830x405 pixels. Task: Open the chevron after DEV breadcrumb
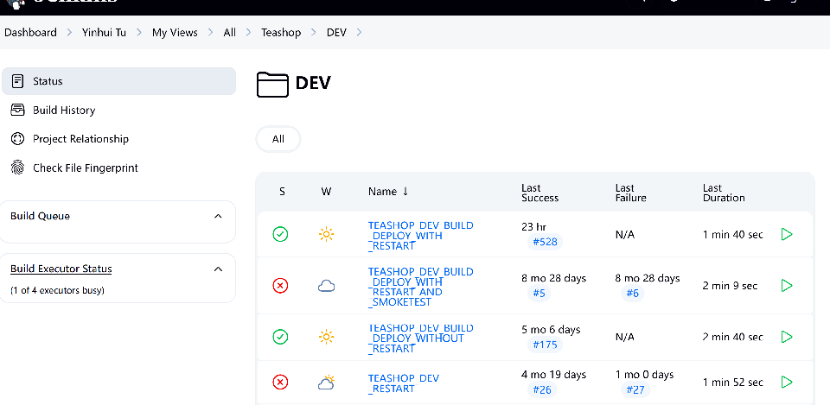pos(360,32)
